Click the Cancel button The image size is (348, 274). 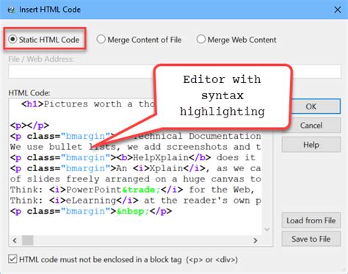311,126
